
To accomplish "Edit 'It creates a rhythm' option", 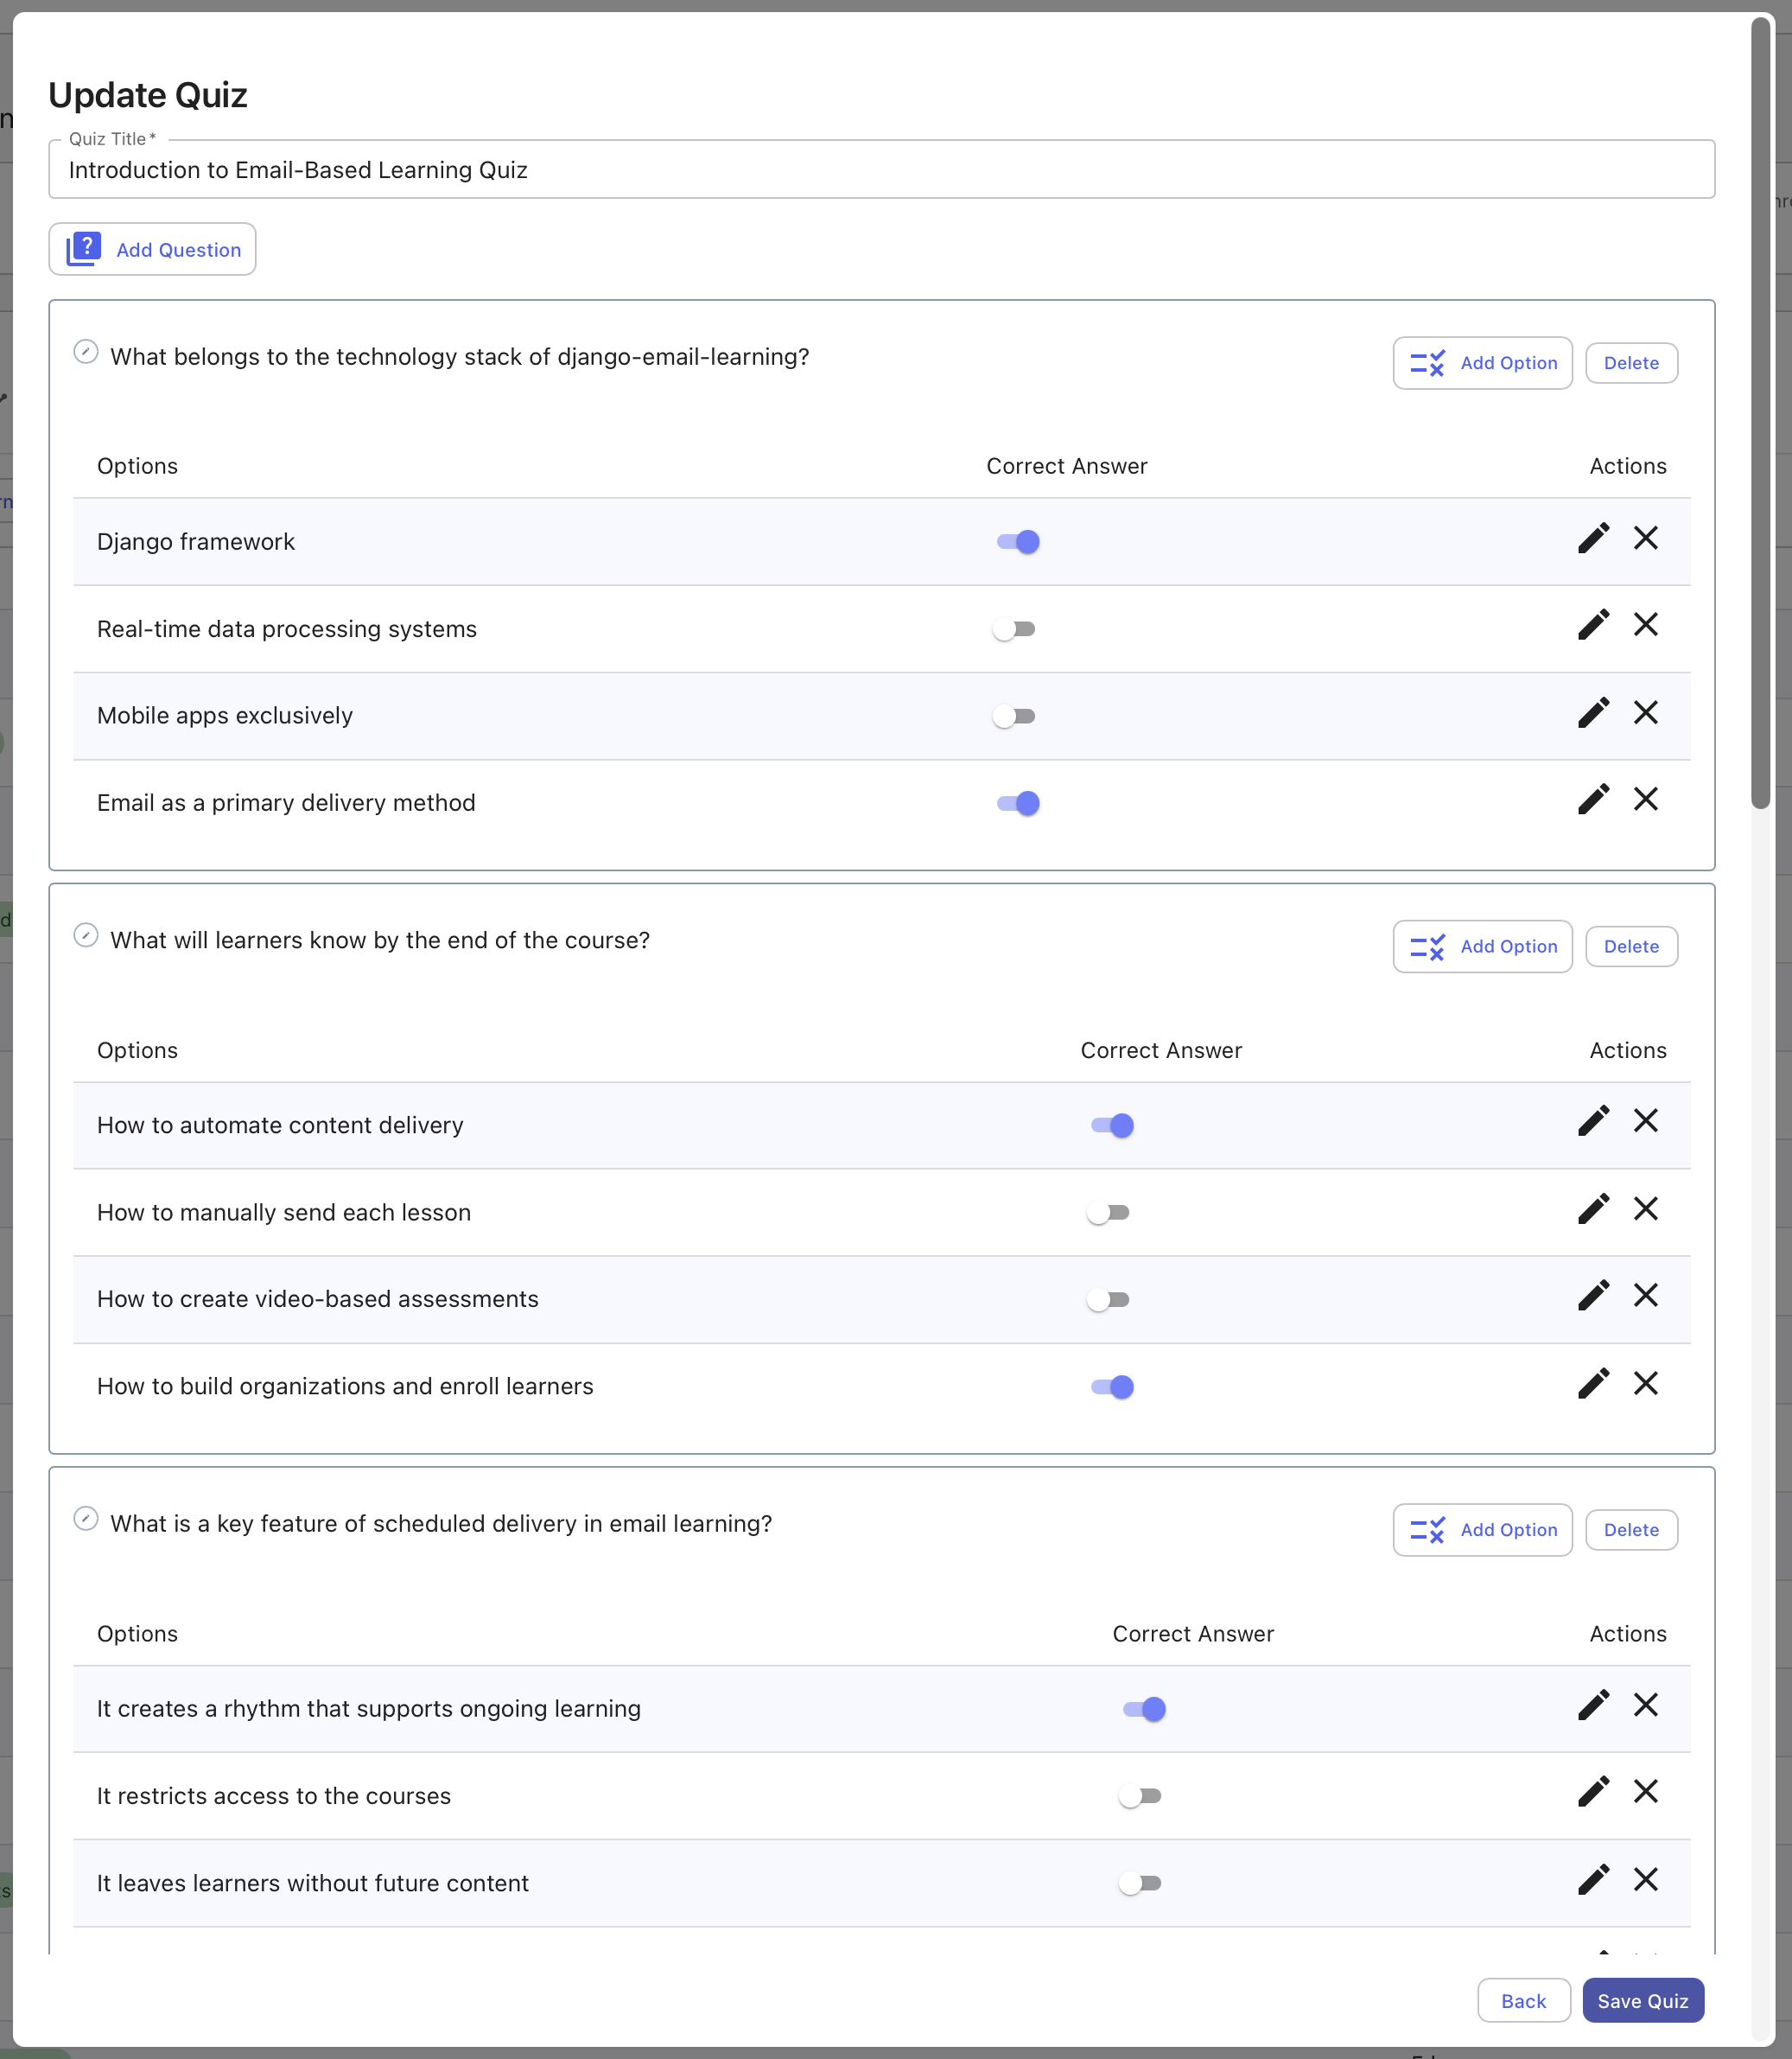I will [1593, 1705].
